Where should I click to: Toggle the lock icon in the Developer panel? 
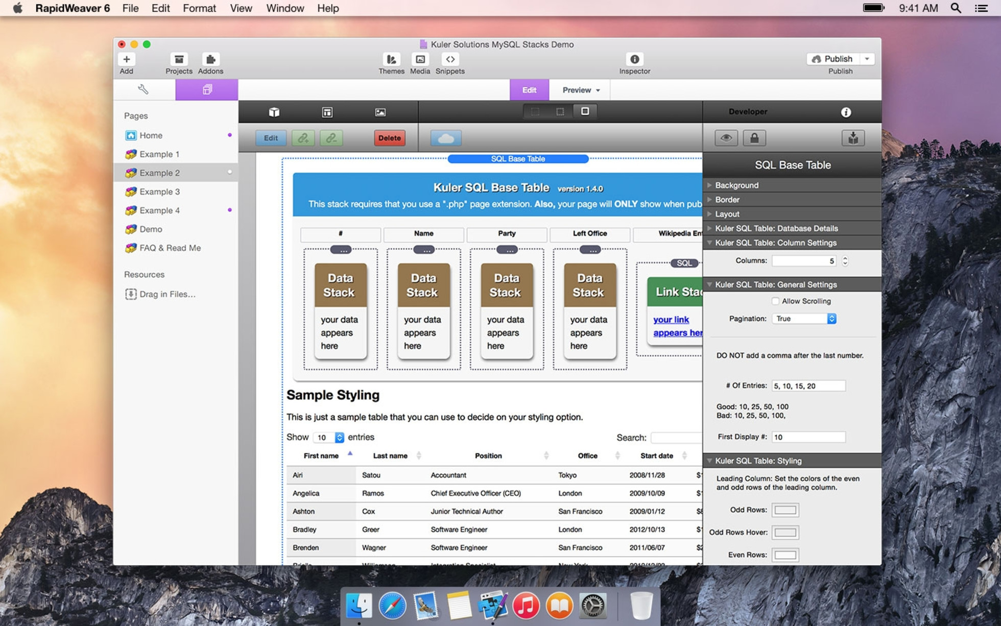[x=755, y=137]
